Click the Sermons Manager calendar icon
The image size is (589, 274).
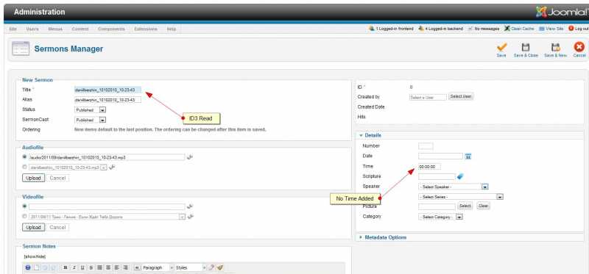pos(21,48)
